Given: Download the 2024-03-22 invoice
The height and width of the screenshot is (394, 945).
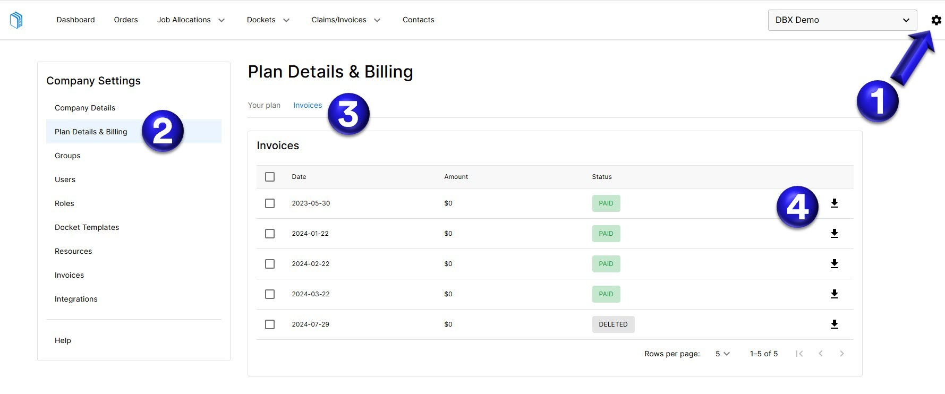Looking at the screenshot, I should 834,294.
